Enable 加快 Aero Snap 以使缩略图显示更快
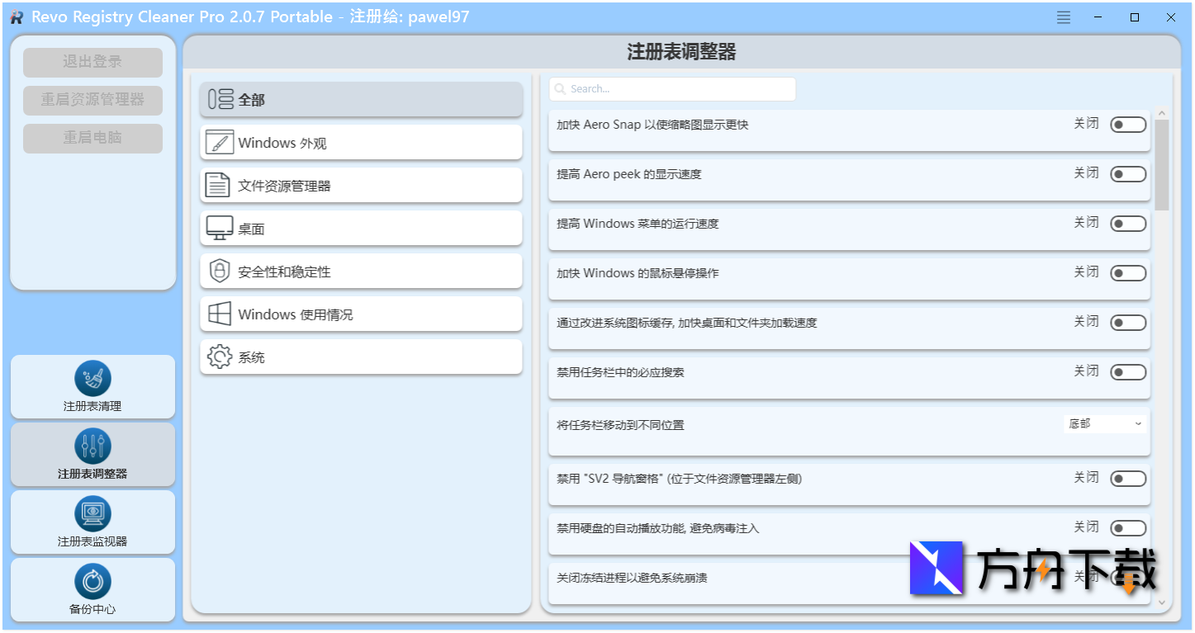The width and height of the screenshot is (1195, 633). 1128,124
